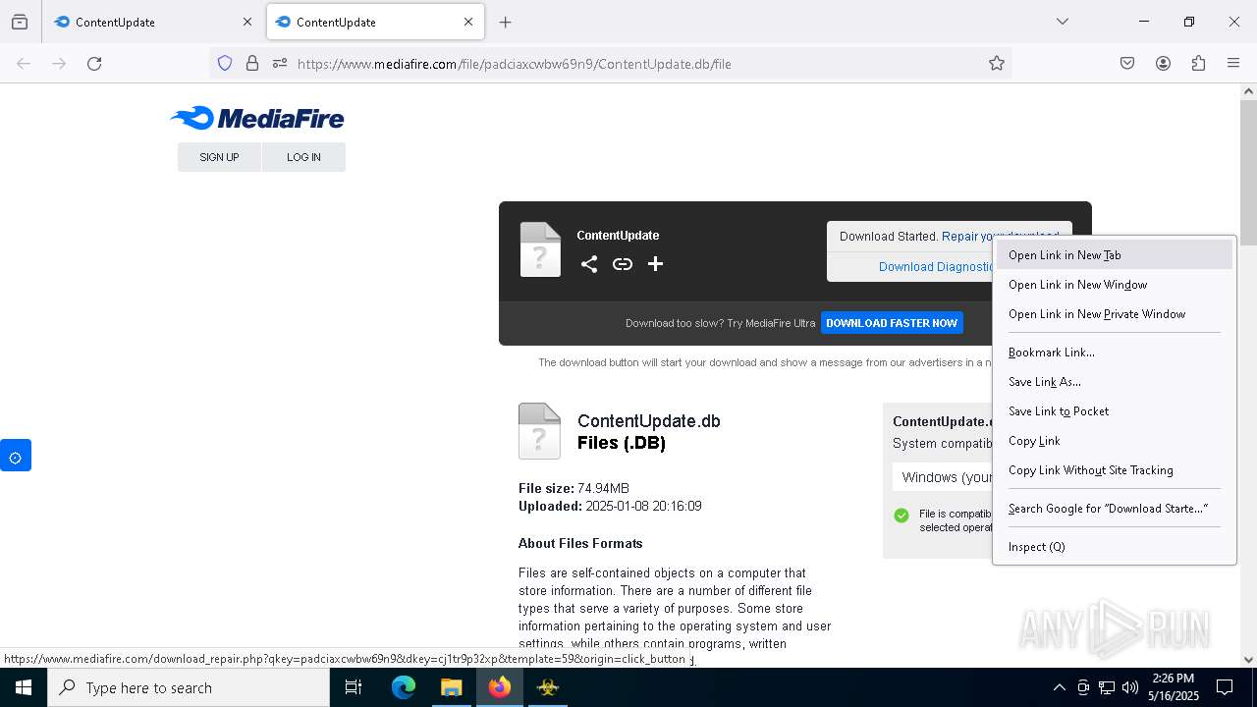
Task: Click the SIGN UP button
Action: pyautogui.click(x=219, y=157)
